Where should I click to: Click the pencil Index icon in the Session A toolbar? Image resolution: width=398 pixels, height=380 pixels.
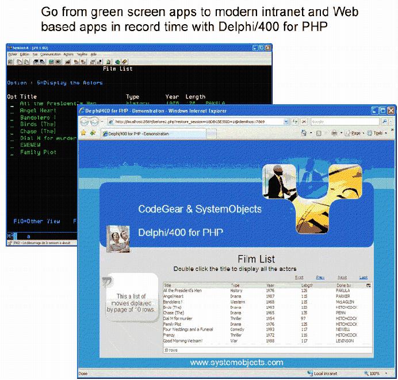(x=124, y=62)
